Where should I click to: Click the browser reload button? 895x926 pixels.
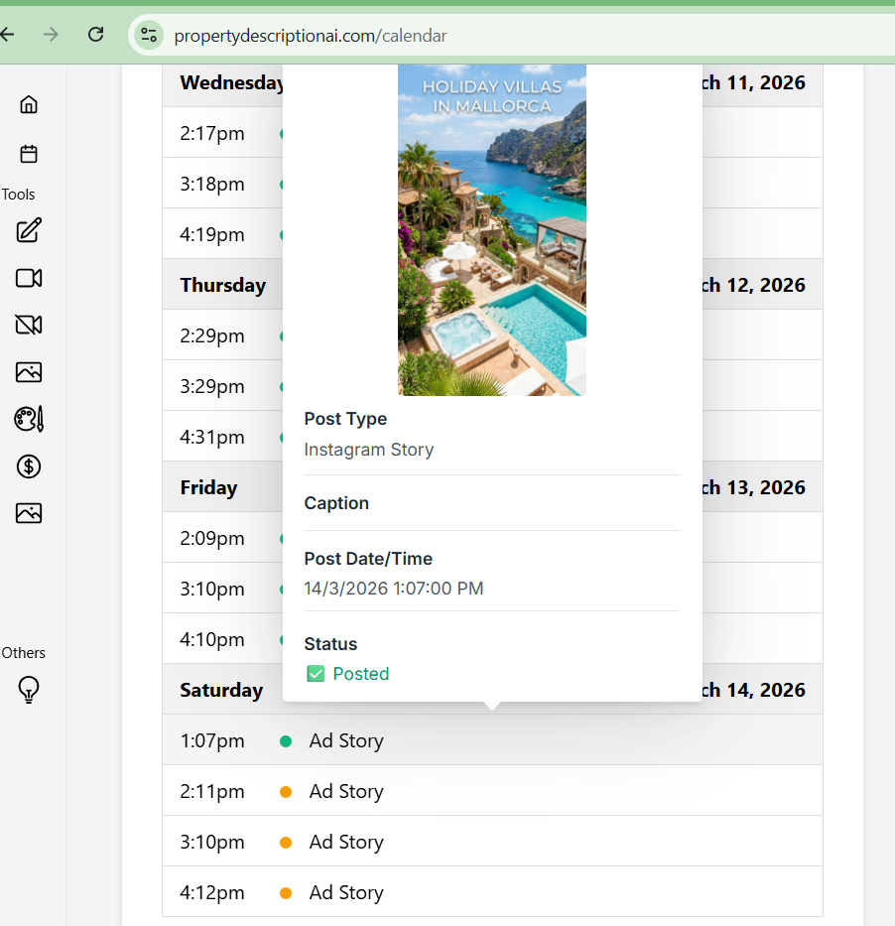click(x=95, y=35)
